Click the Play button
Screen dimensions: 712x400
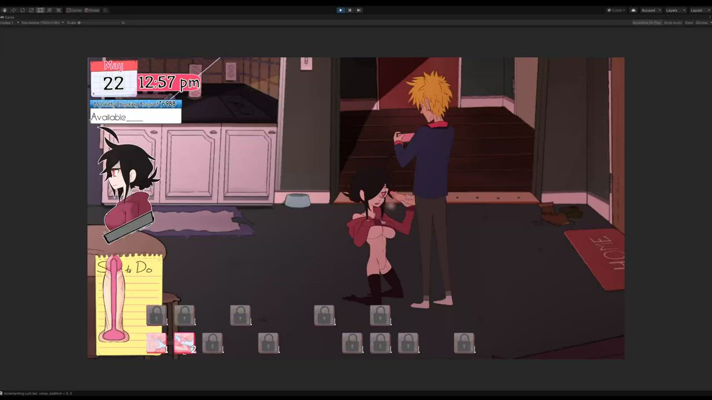coord(340,10)
